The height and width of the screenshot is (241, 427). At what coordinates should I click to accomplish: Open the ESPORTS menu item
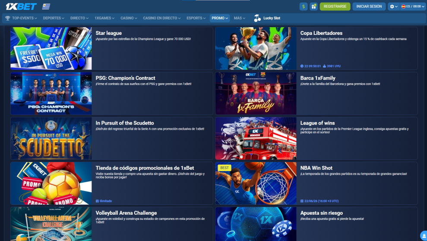[196, 18]
